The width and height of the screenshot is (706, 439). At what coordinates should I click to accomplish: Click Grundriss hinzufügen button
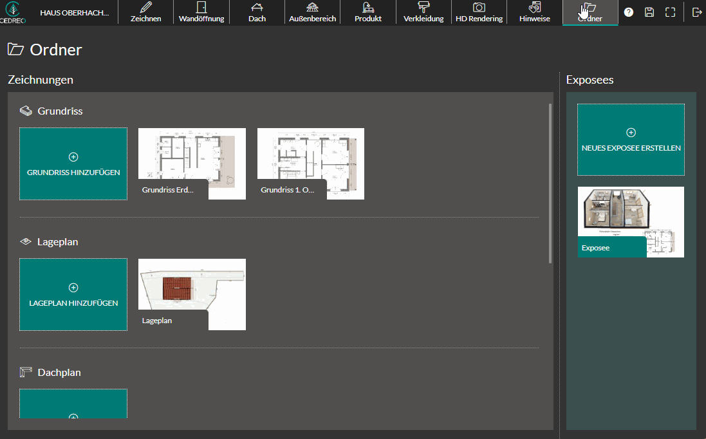pos(73,163)
